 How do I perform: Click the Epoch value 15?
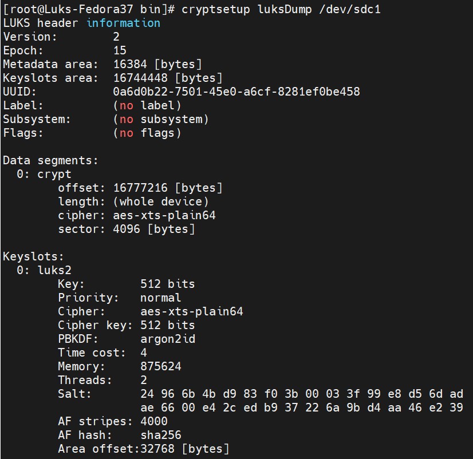point(120,50)
